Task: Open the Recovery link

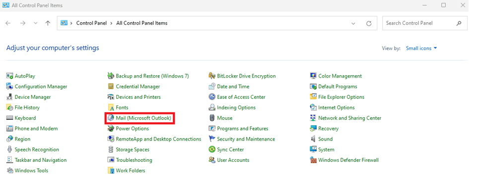Action: [329, 128]
